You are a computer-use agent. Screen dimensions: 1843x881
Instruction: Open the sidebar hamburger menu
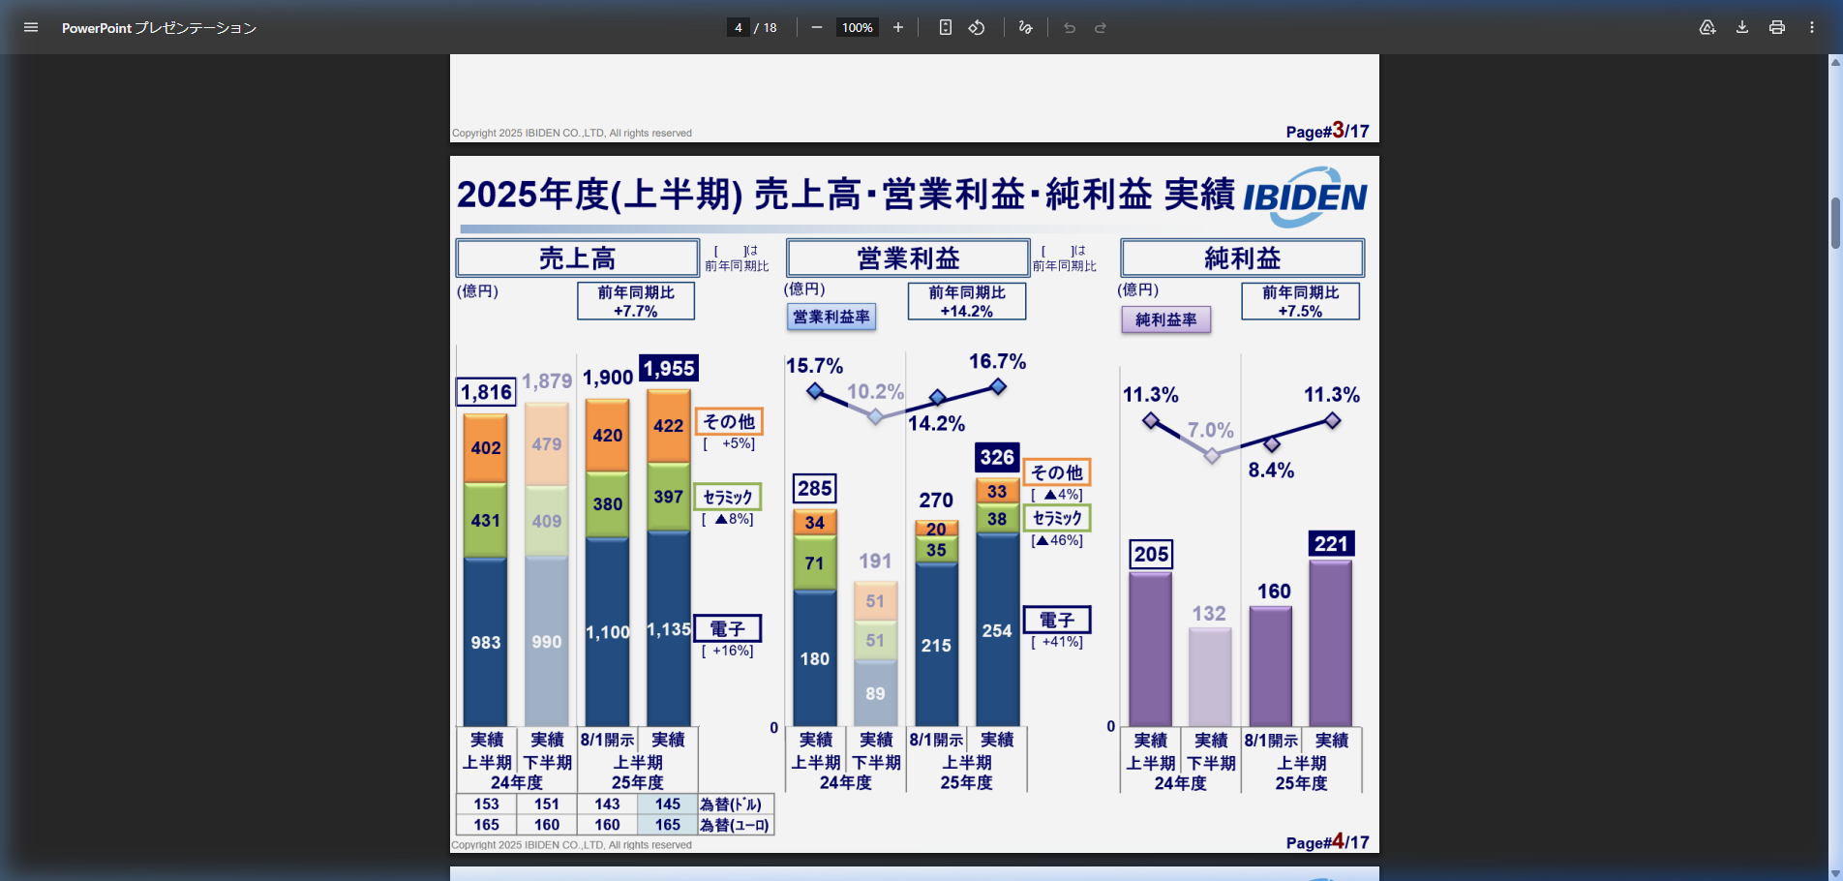(31, 27)
